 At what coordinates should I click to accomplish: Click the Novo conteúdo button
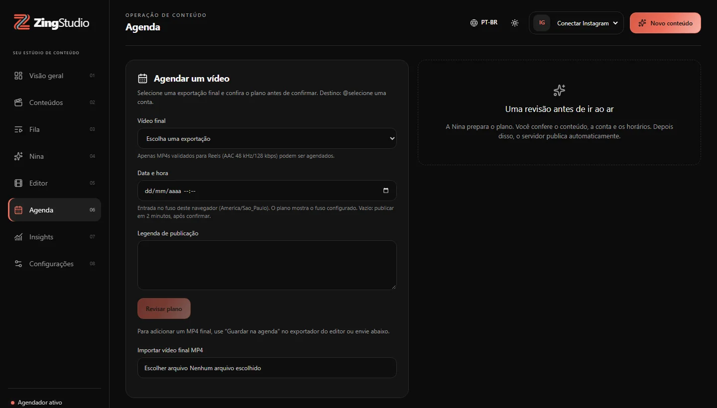tap(665, 23)
